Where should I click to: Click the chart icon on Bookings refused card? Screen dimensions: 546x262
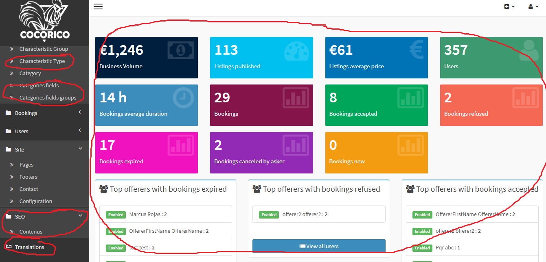pyautogui.click(x=526, y=97)
